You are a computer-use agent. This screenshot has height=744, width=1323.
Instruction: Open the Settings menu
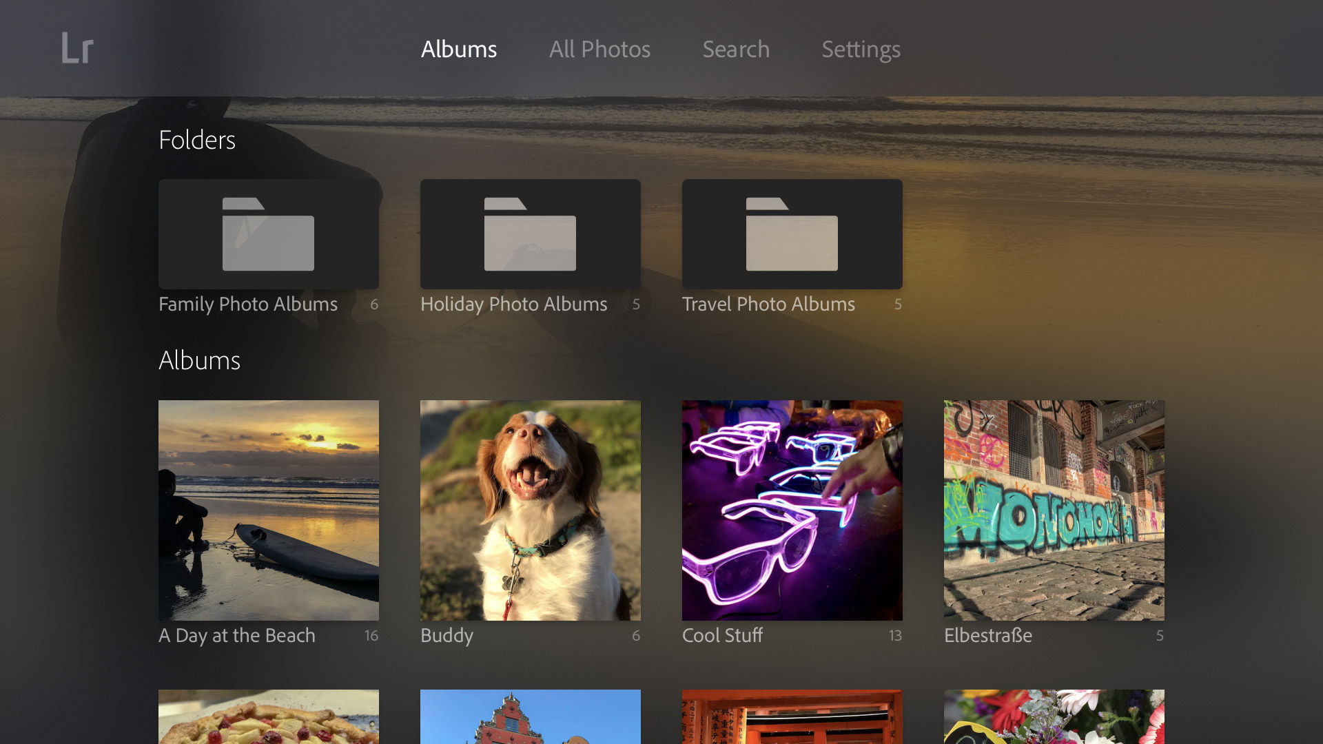tap(861, 49)
